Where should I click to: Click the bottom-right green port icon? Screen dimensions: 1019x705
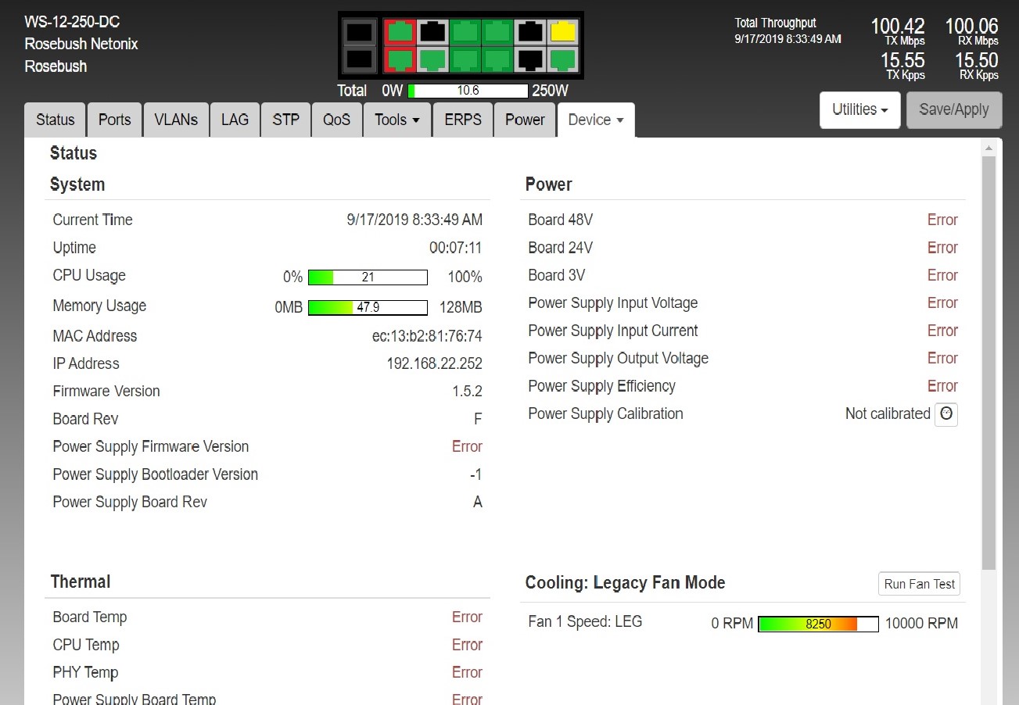(x=562, y=59)
